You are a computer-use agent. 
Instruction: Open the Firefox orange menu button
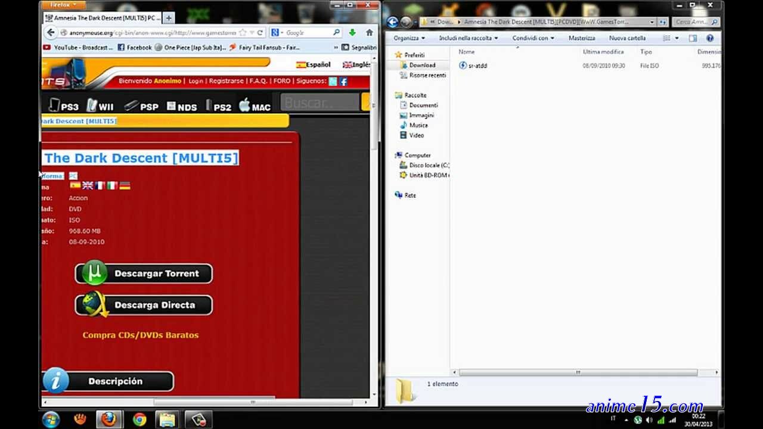pos(63,5)
